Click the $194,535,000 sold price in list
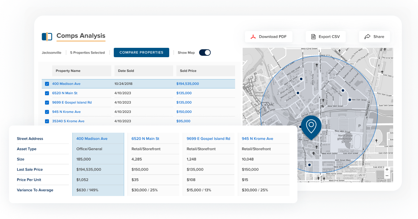Viewport: 418px width, 219px height. pyautogui.click(x=188, y=84)
